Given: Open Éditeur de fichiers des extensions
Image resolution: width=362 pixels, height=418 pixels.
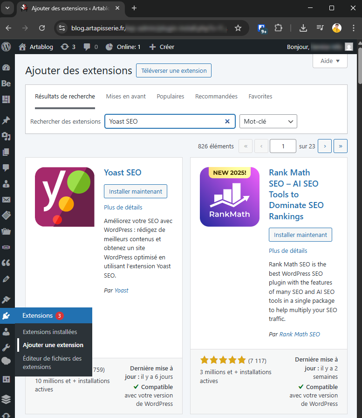Looking at the screenshot, I should pyautogui.click(x=52, y=362).
